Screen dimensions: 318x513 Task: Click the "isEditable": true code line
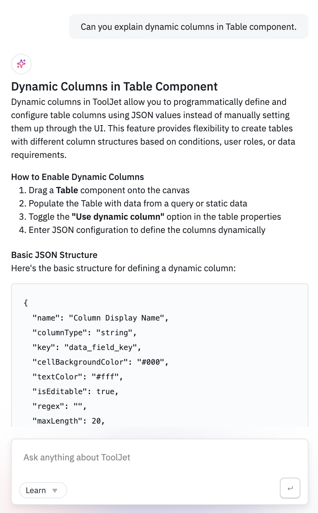point(75,392)
